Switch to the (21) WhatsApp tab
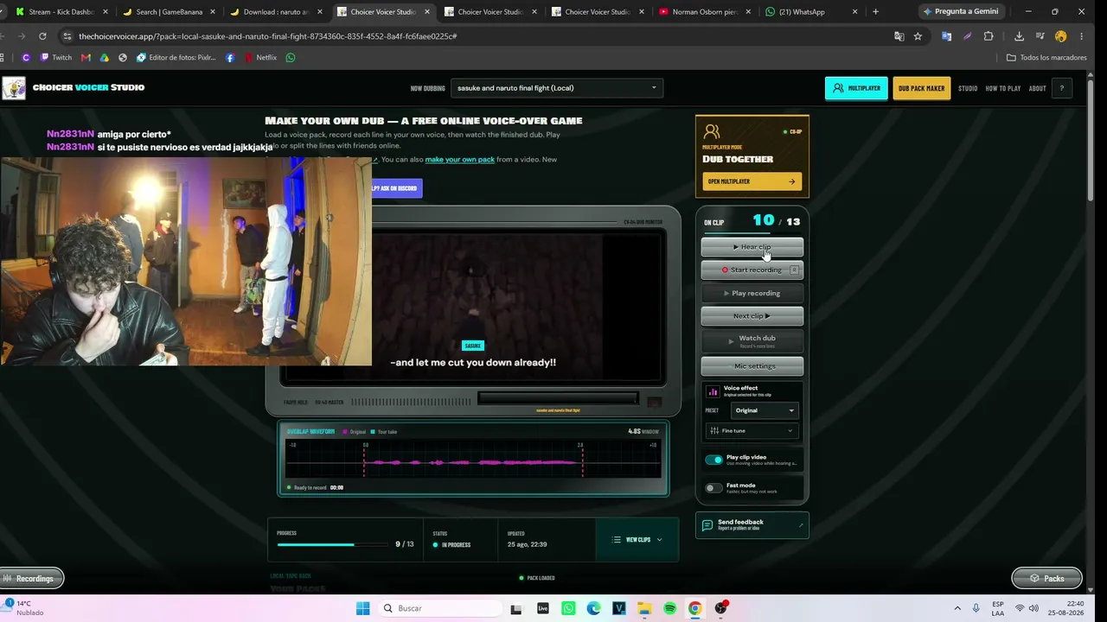 pyautogui.click(x=811, y=12)
